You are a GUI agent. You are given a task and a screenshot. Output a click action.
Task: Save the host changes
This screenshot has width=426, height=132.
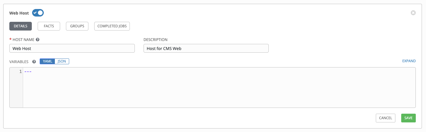[x=408, y=118]
